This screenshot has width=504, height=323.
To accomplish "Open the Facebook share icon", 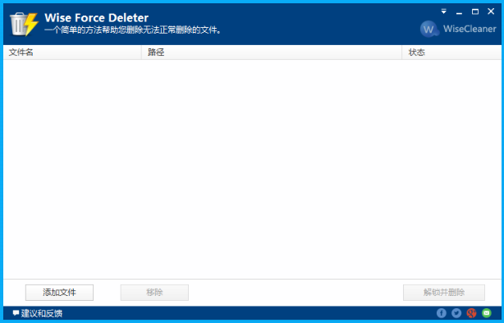I will (442, 312).
